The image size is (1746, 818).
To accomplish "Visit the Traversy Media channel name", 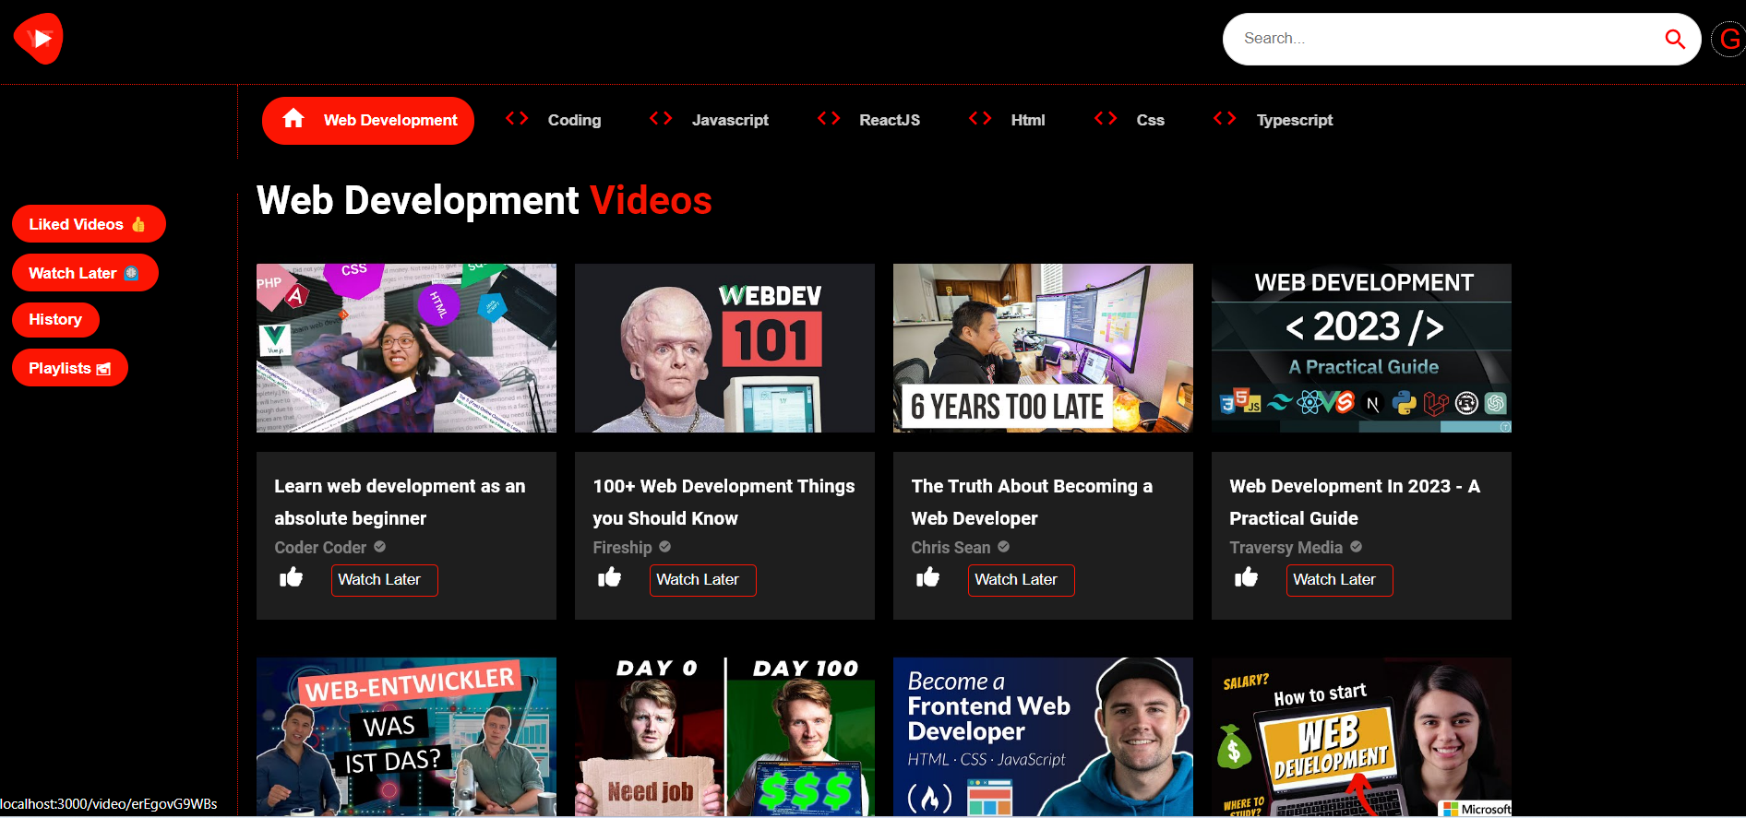I will pos(1286,548).
